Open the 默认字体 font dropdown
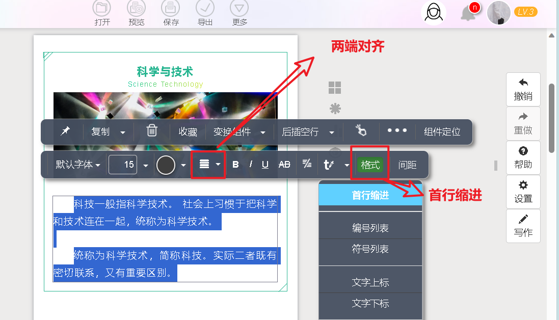This screenshot has height=320, width=559. (x=78, y=165)
